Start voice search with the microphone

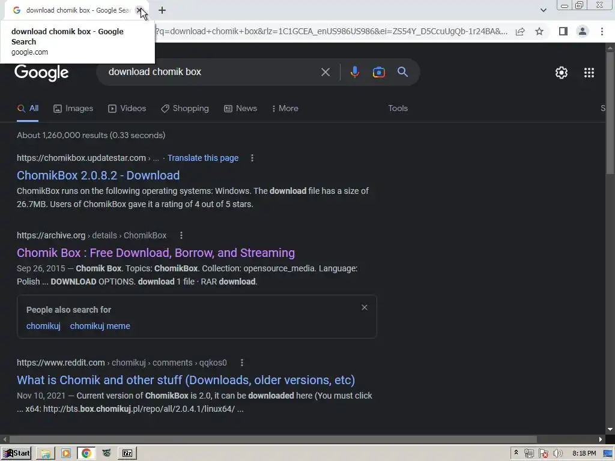click(x=354, y=72)
